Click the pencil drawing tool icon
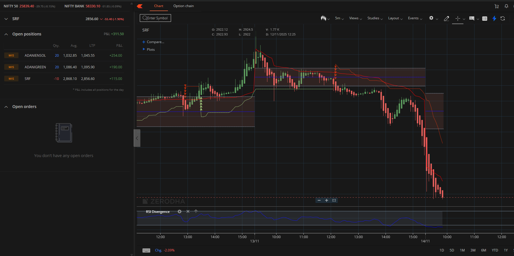 [x=446, y=18]
